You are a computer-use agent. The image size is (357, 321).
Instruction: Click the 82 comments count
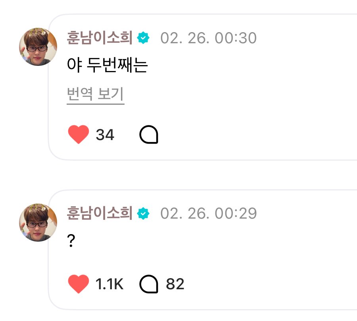tap(175, 284)
